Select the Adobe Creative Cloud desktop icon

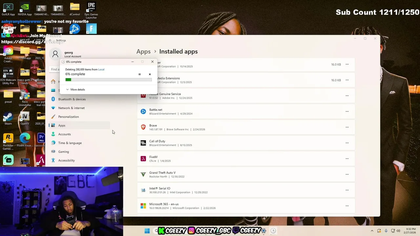click(8, 54)
